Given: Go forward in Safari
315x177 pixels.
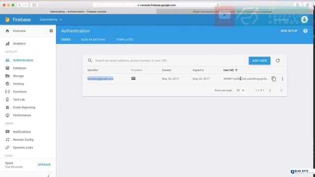Looking at the screenshot, I should point(26,5).
